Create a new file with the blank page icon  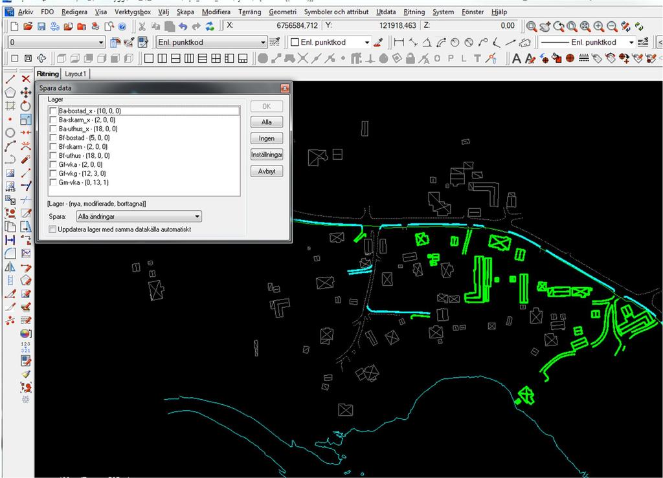[x=14, y=26]
